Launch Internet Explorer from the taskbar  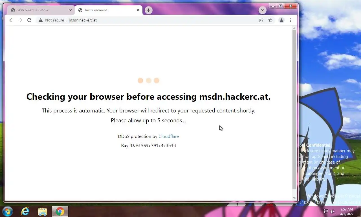(25, 211)
